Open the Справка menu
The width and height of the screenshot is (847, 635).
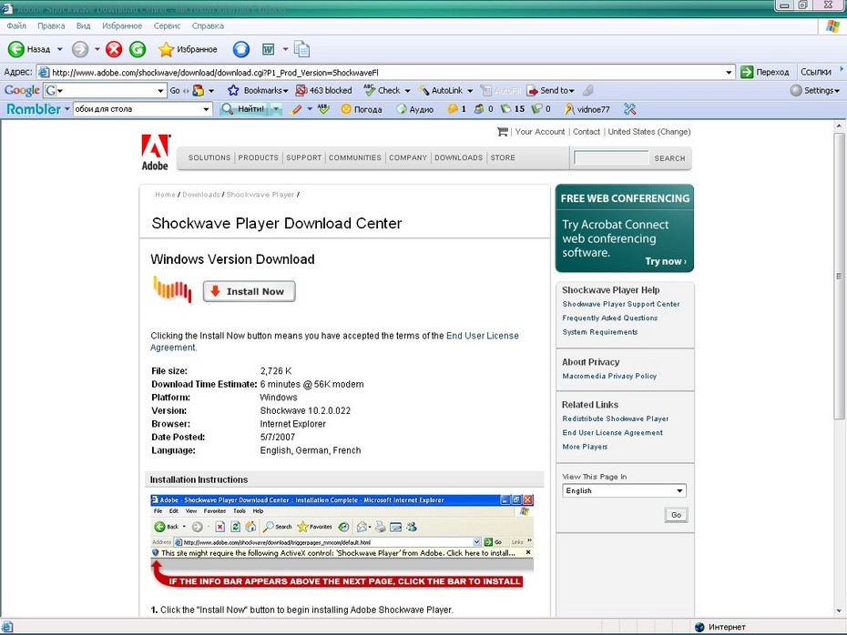point(208,25)
